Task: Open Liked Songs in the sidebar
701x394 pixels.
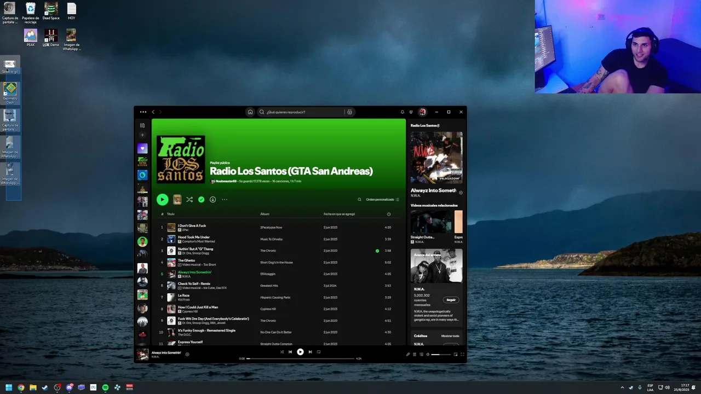Action: pos(142,148)
